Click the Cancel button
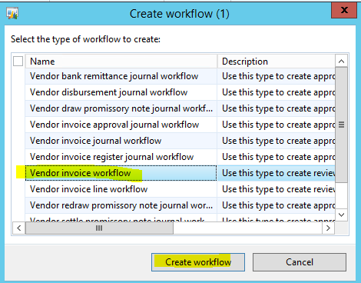The image size is (361, 283). pyautogui.click(x=300, y=262)
